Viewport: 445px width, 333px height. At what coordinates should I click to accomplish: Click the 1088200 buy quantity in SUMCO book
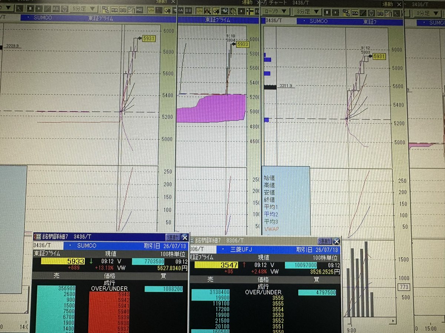[x=164, y=289]
